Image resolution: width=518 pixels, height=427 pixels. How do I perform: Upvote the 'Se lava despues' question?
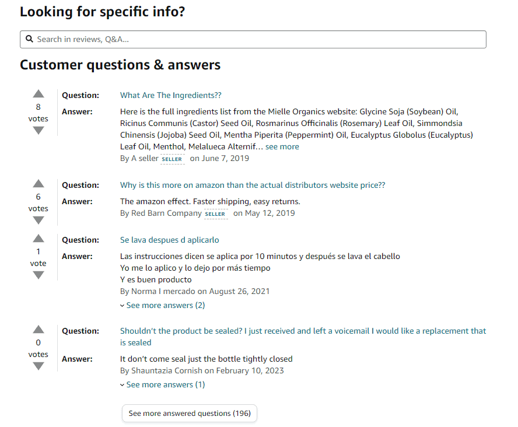click(38, 239)
